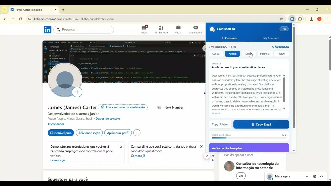
Task: Click the Cold Mail AI extension toolbar icon
Action: 292,19
